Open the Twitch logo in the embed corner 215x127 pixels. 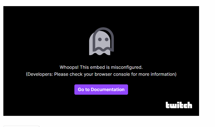pyautogui.click(x=179, y=105)
